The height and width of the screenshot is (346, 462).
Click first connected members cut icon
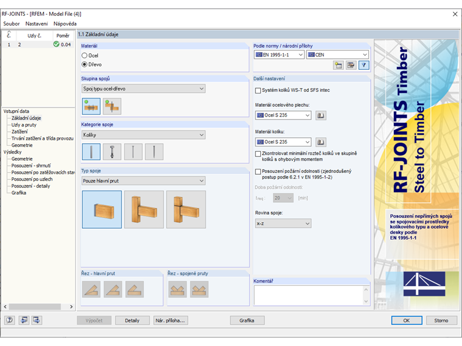point(178,289)
